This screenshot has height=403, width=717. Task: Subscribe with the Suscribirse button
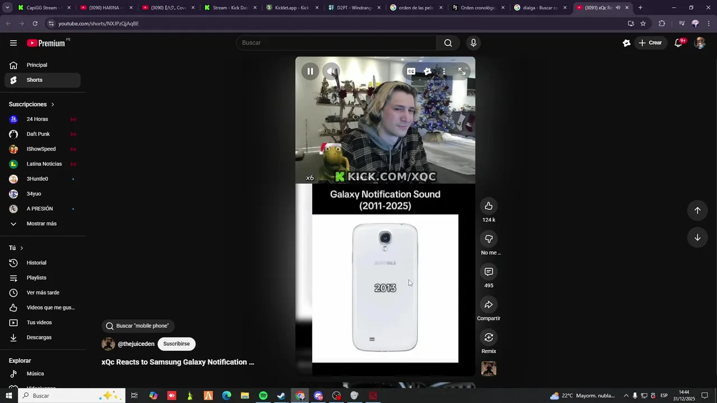[176, 344]
